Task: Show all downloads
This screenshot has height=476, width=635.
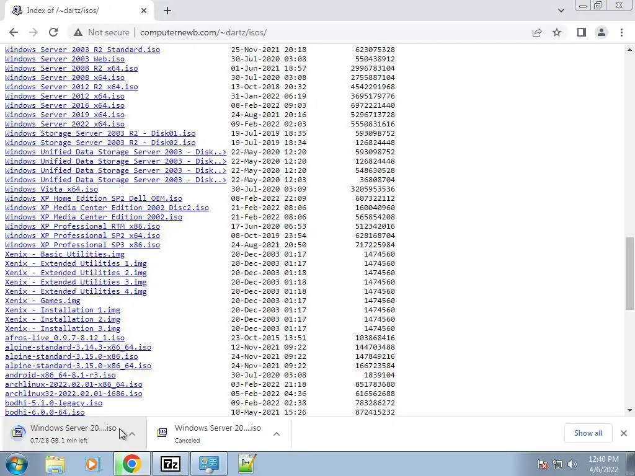Action: 588,433
